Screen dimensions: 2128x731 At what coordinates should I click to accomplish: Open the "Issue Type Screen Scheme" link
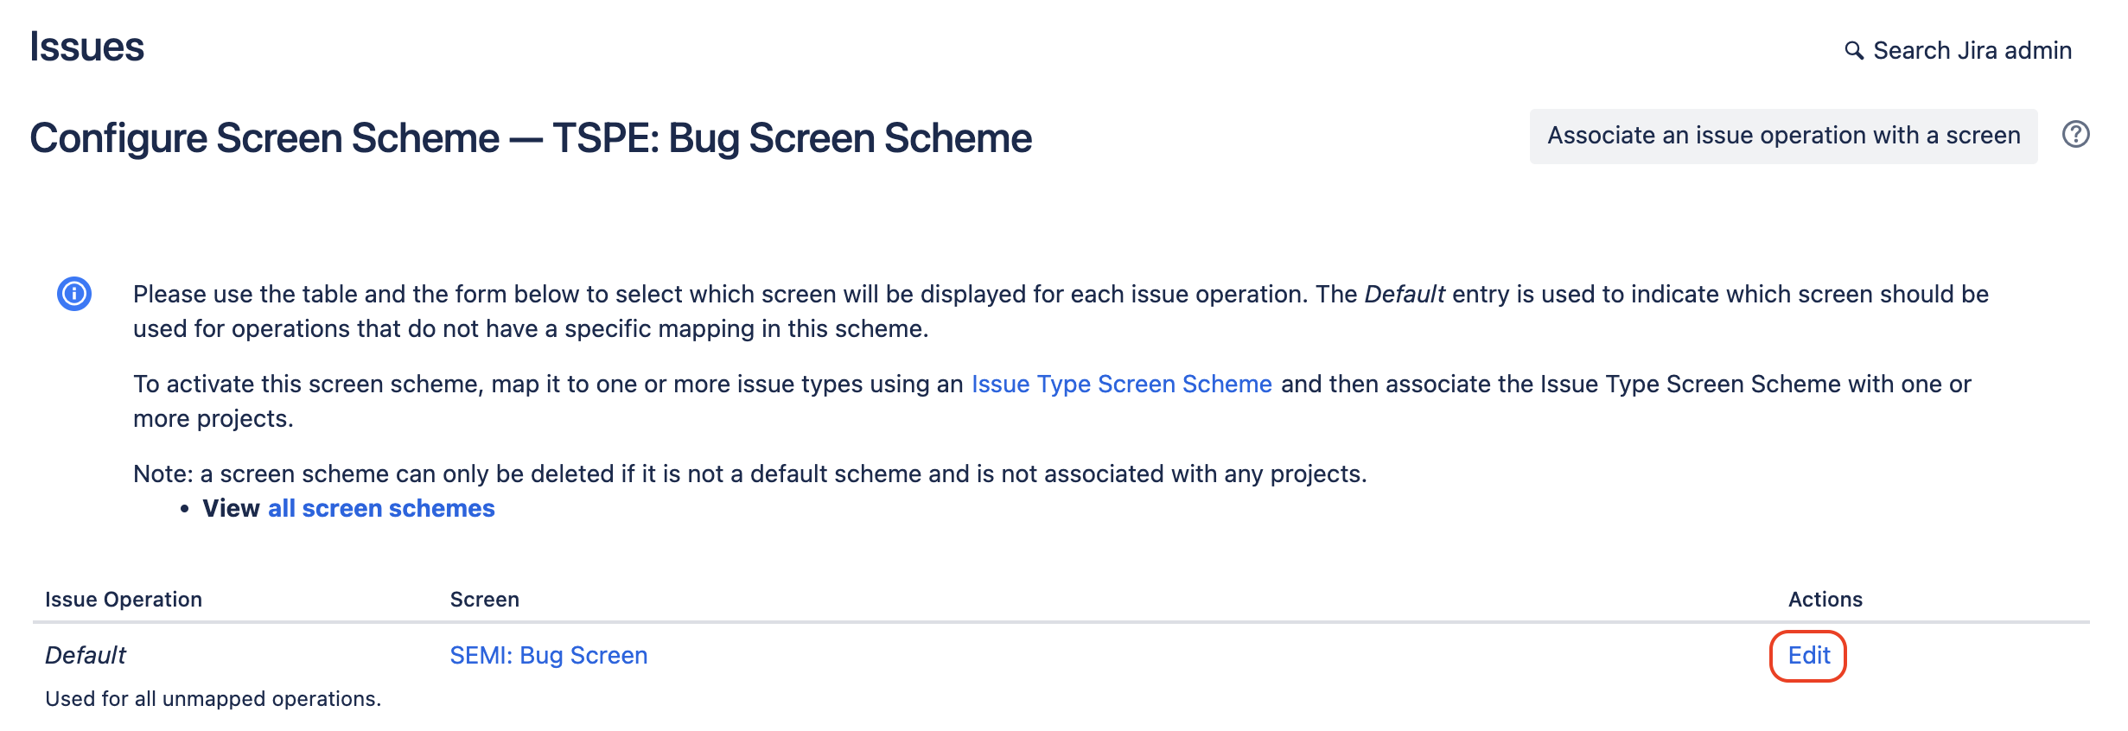pos(1119,384)
